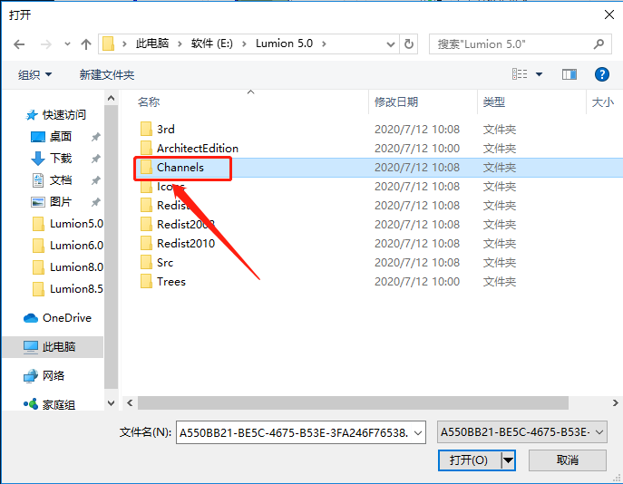Go forward using the forward arrow
623x484 pixels.
[x=46, y=44]
